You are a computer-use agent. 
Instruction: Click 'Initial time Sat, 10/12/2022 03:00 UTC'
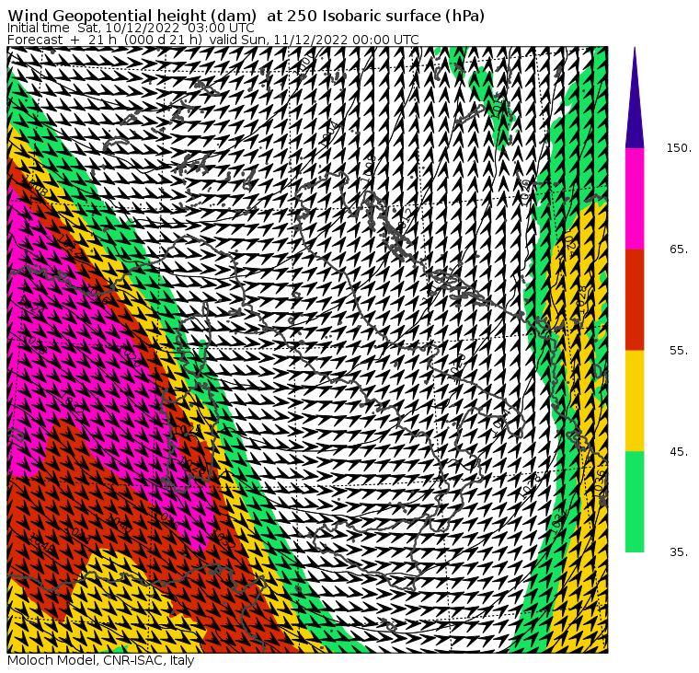tap(131, 29)
